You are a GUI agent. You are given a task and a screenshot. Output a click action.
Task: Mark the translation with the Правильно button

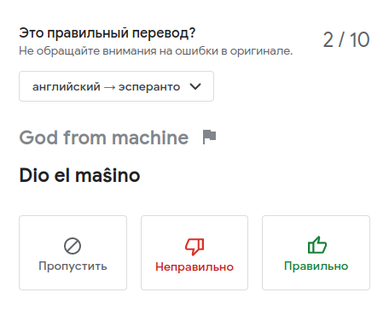pos(316,253)
